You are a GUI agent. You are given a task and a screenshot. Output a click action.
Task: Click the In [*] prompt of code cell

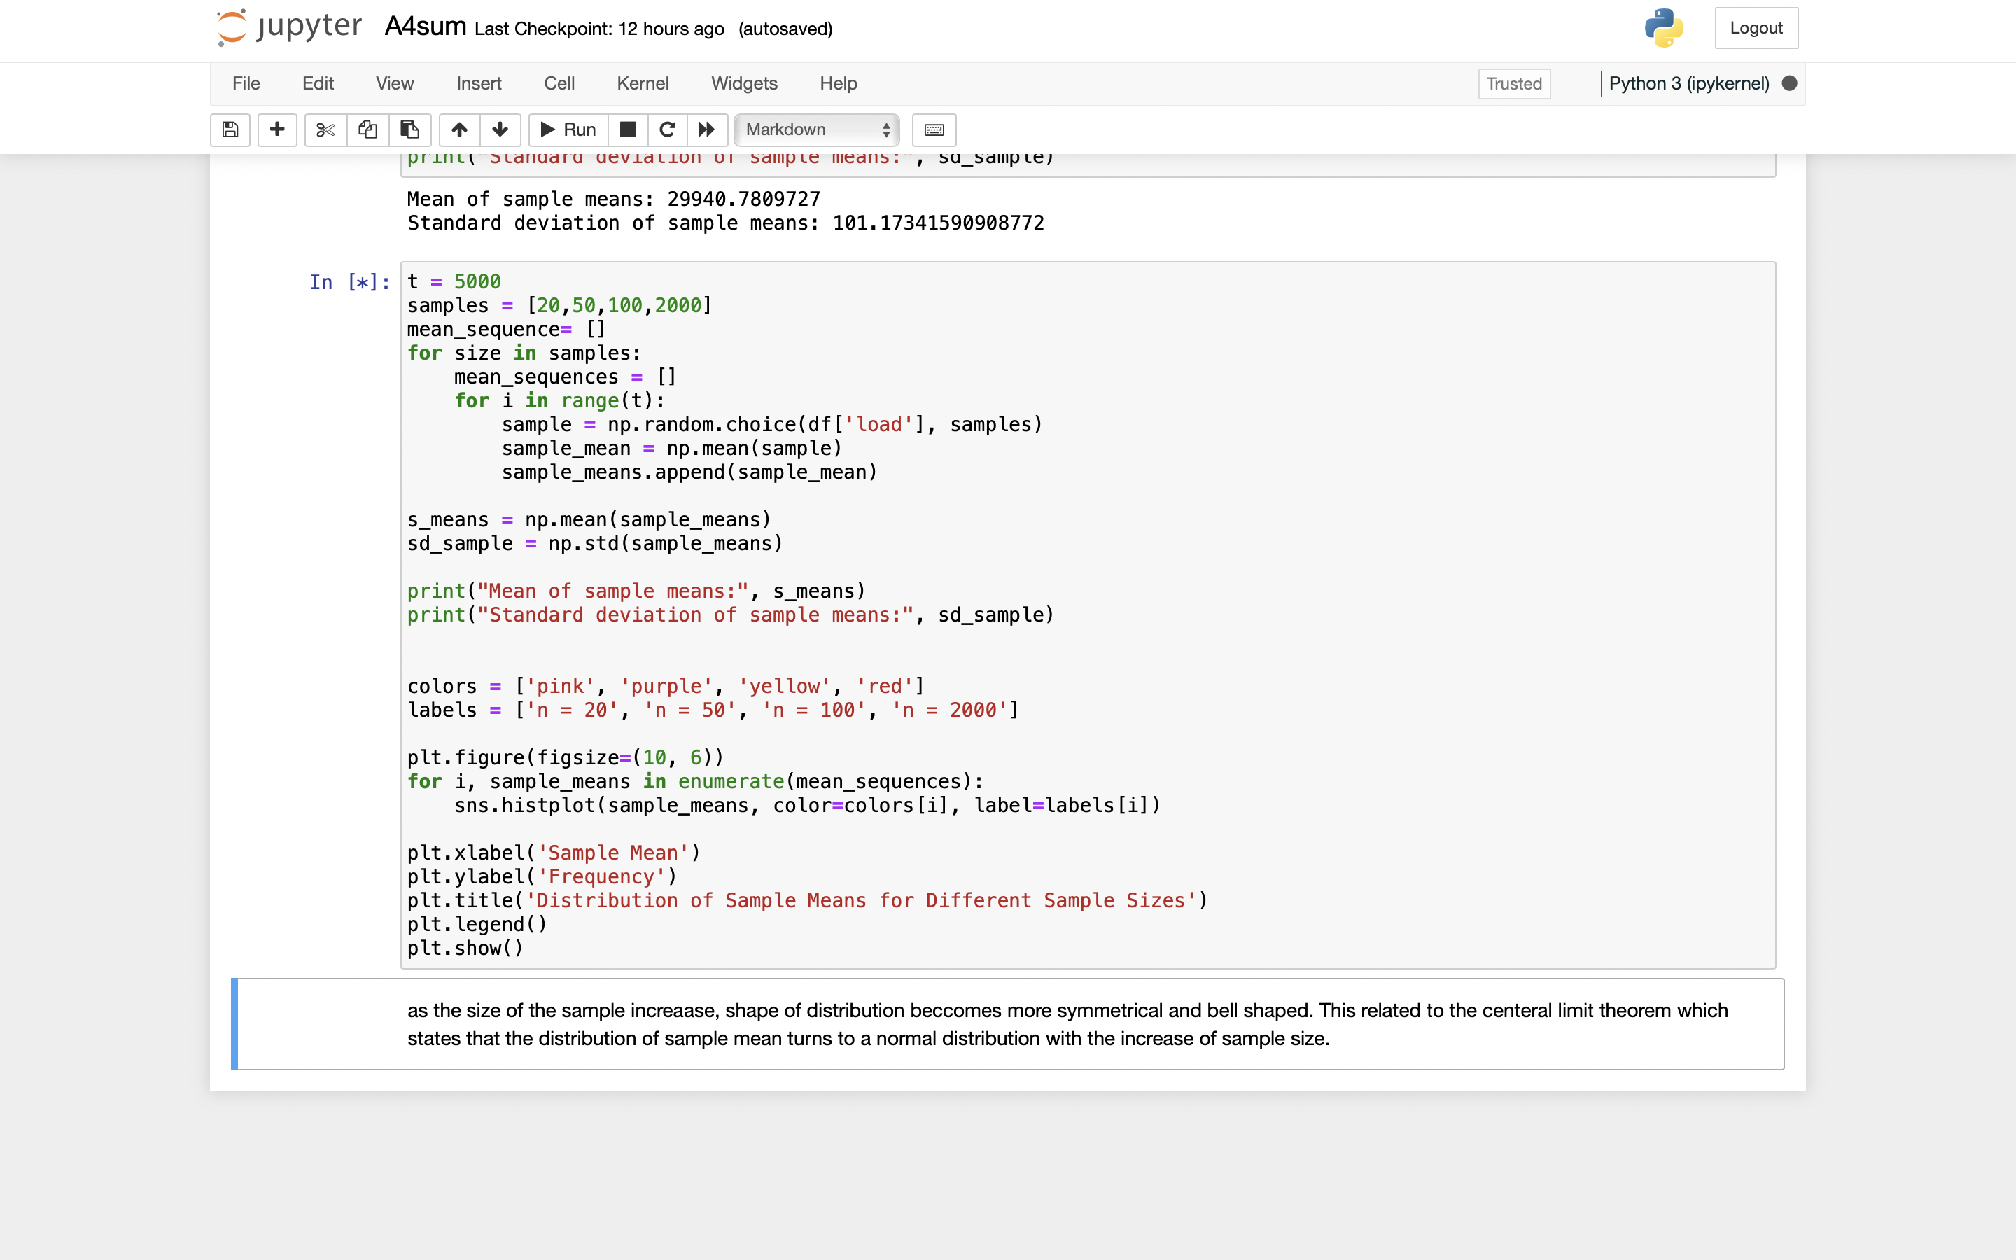click(x=350, y=283)
